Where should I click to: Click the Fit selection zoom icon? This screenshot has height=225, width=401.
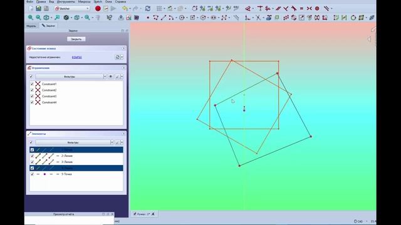tap(38, 17)
